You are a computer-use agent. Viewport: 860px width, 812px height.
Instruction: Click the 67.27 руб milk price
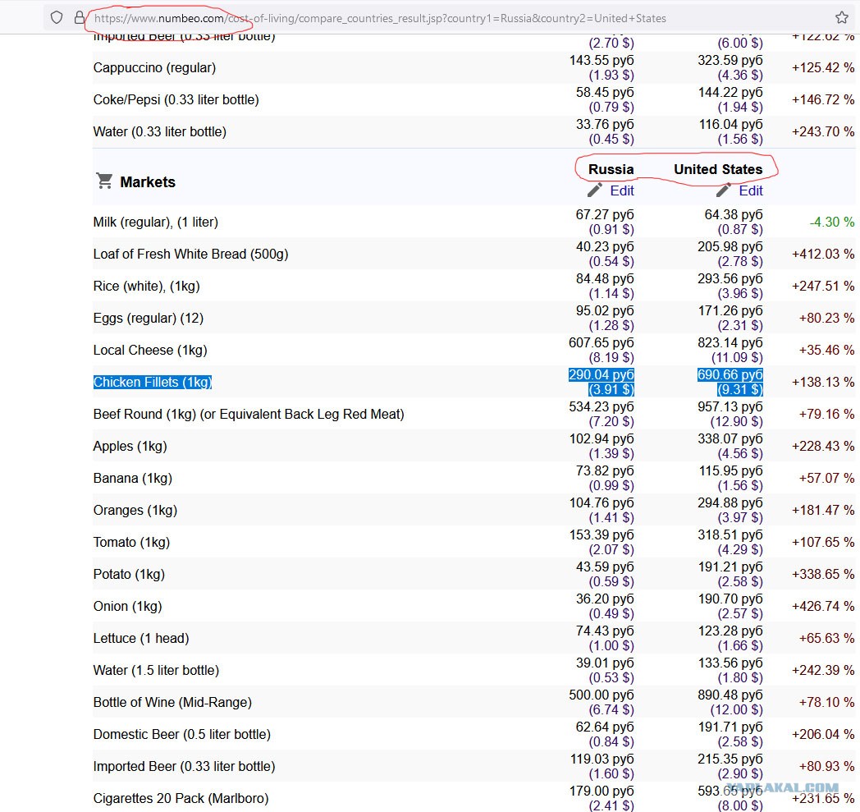(605, 214)
